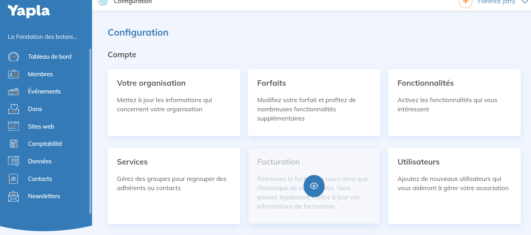Click the Données table icon
The width and height of the screenshot is (531, 235).
[x=14, y=161]
